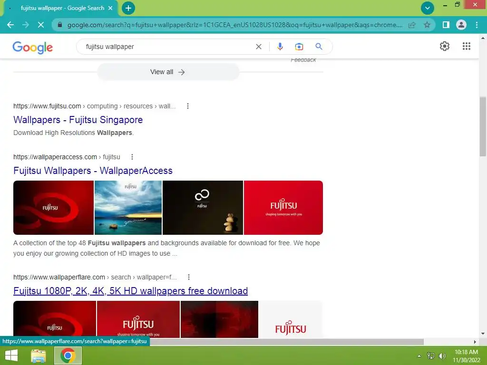Click the horizontal scrollbar at the bottom
Screen dimensions: 487x365
(286, 342)
